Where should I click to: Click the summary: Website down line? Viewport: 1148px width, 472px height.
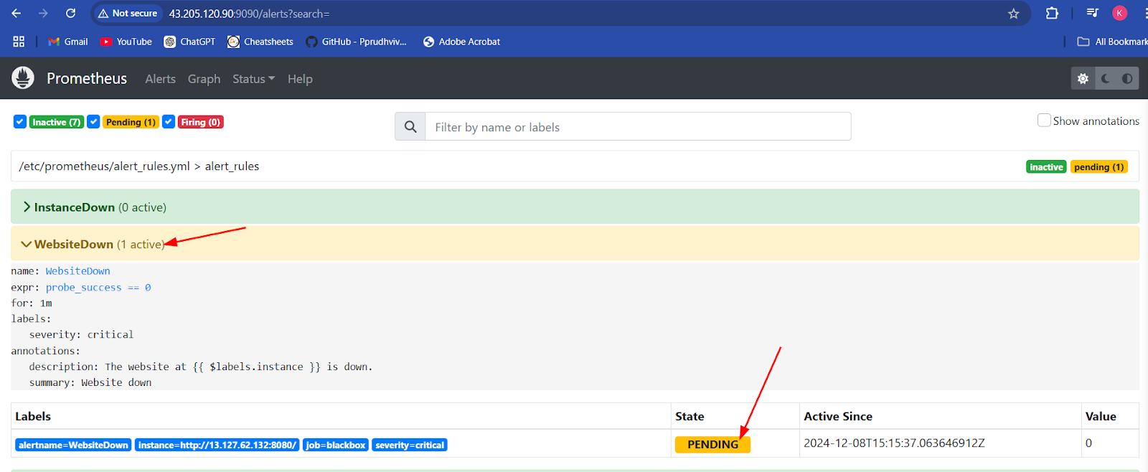click(90, 382)
